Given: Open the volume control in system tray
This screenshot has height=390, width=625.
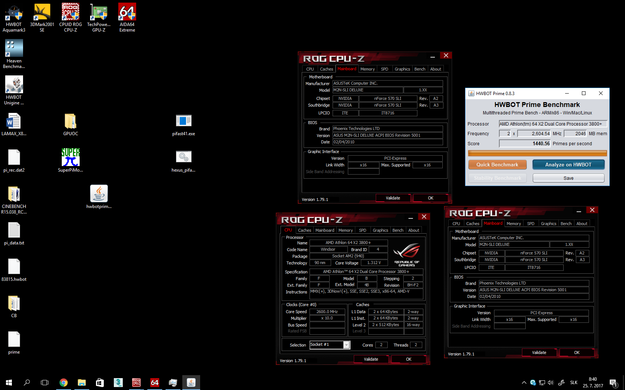Looking at the screenshot, I should [551, 383].
